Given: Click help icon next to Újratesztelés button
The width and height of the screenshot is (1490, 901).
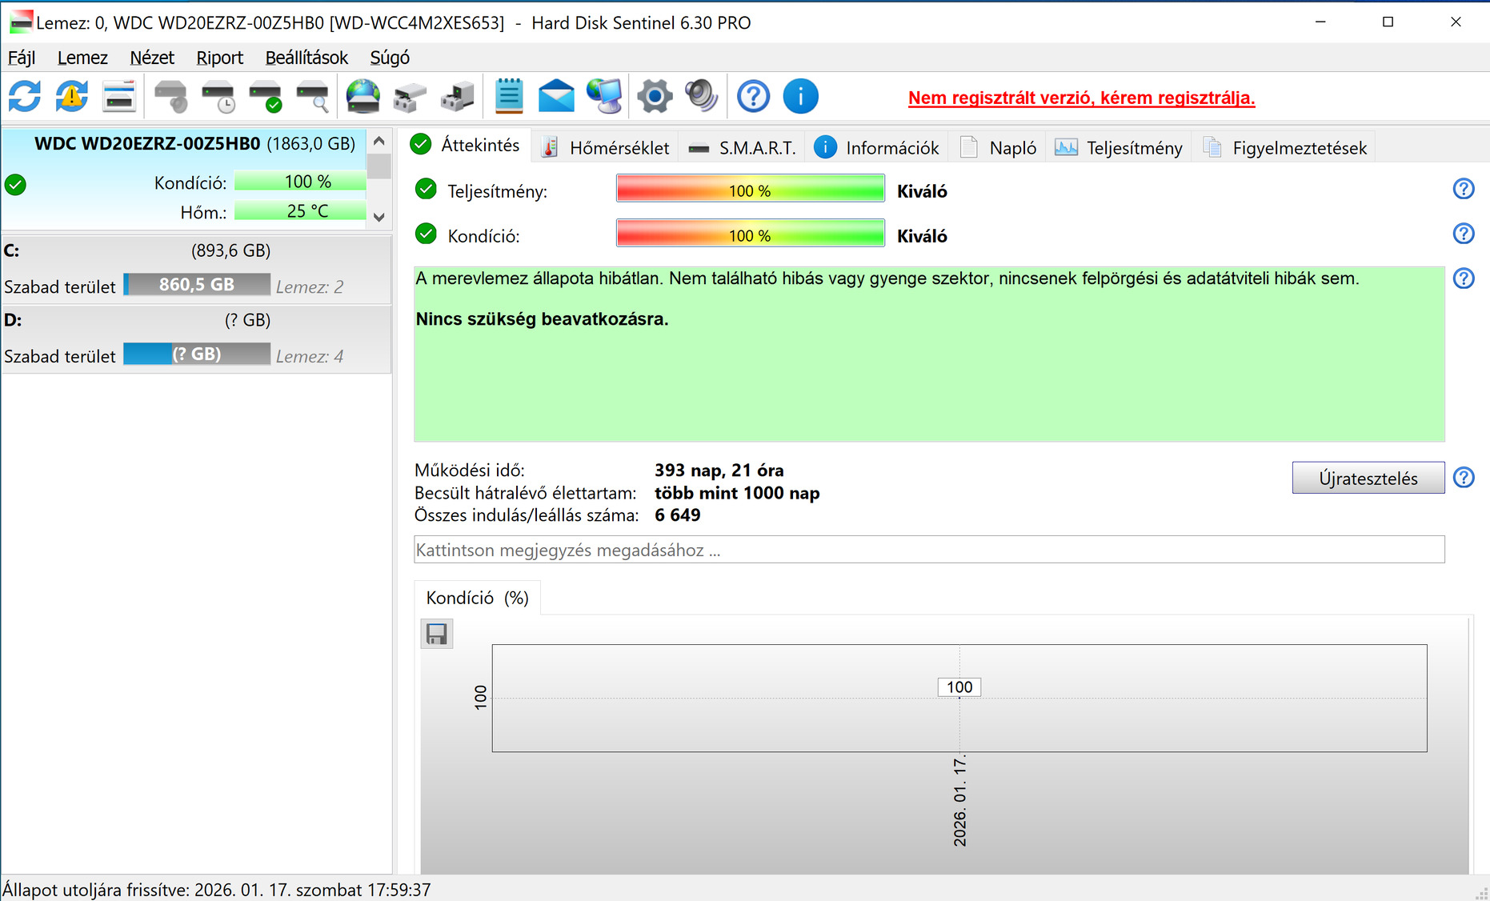Looking at the screenshot, I should (x=1464, y=478).
